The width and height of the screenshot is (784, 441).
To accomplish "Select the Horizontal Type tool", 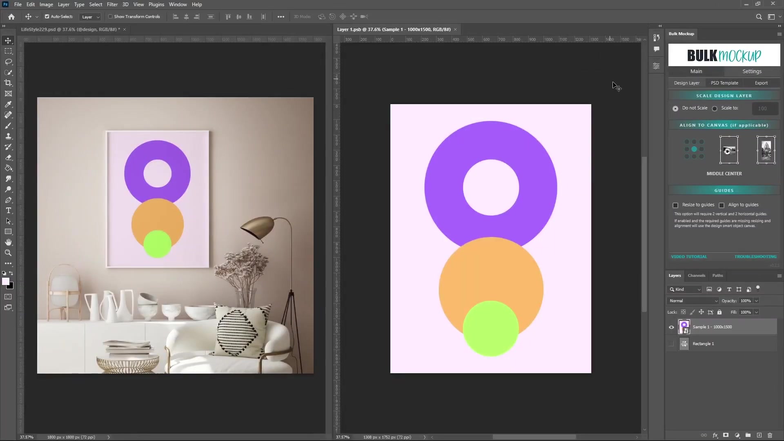I will (x=8, y=211).
